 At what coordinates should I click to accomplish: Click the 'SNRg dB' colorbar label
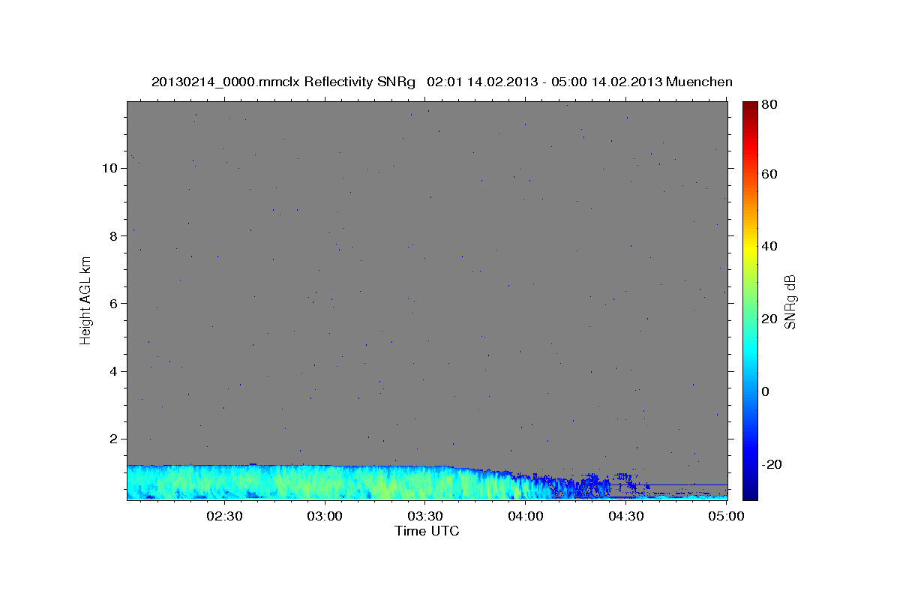(x=790, y=302)
